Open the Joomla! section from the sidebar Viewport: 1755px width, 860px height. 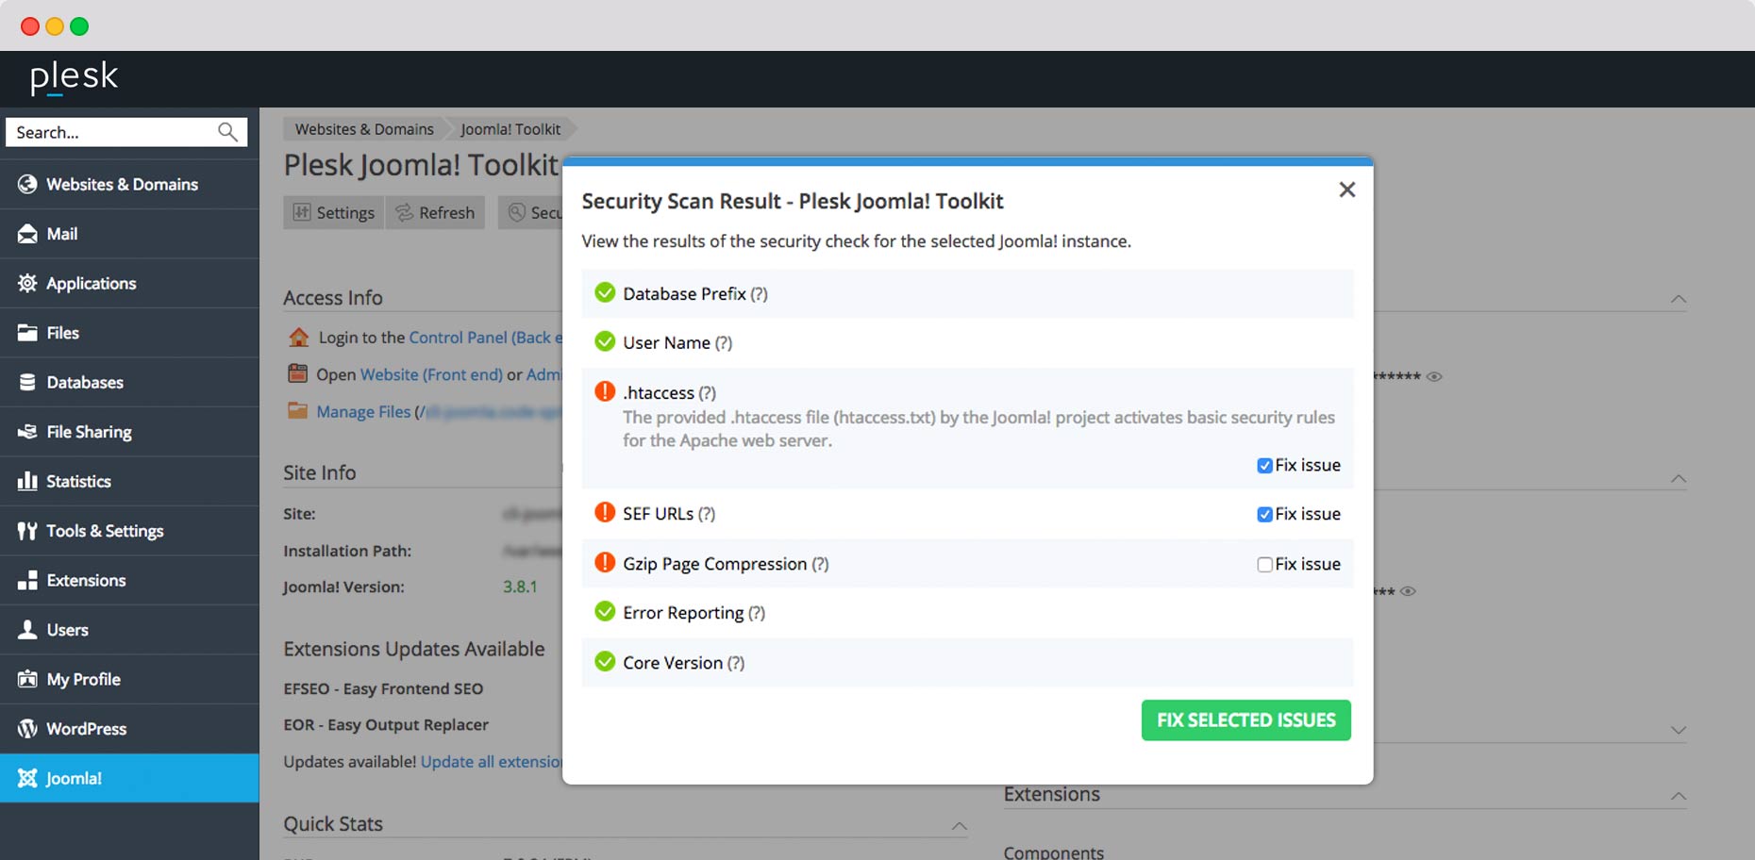(74, 778)
